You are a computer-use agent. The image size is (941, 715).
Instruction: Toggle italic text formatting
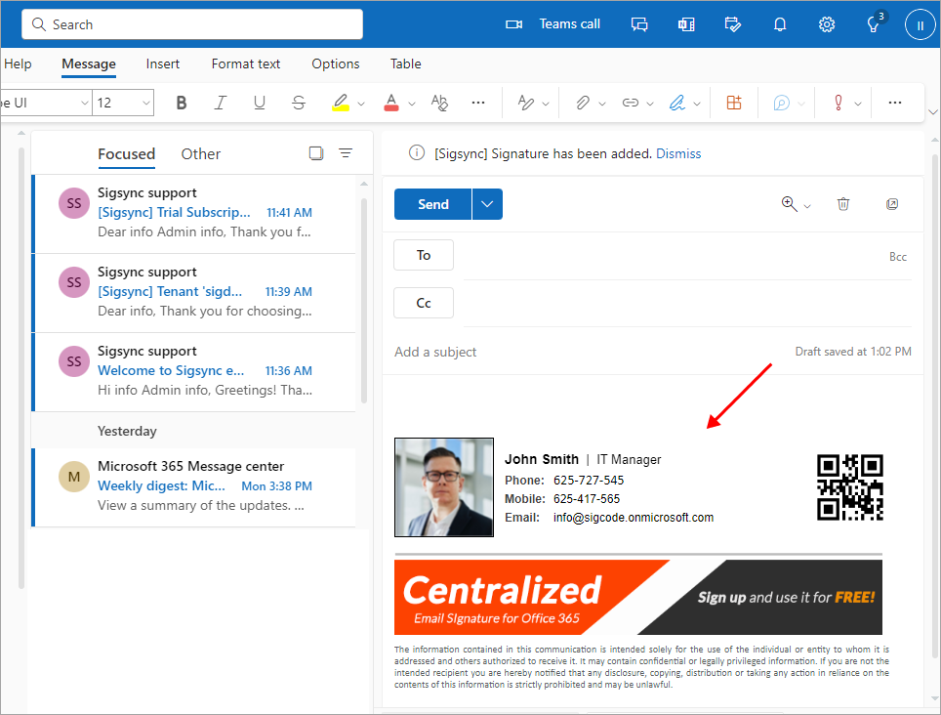click(x=221, y=103)
